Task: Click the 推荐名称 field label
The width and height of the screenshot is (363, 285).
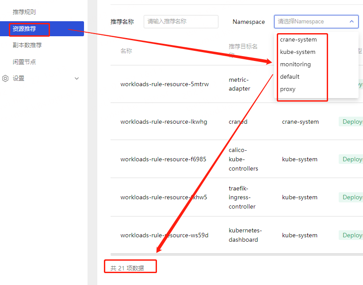Action: (x=122, y=22)
